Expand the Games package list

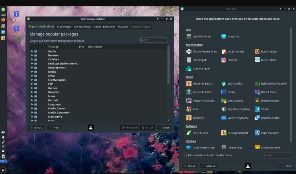(x=32, y=88)
